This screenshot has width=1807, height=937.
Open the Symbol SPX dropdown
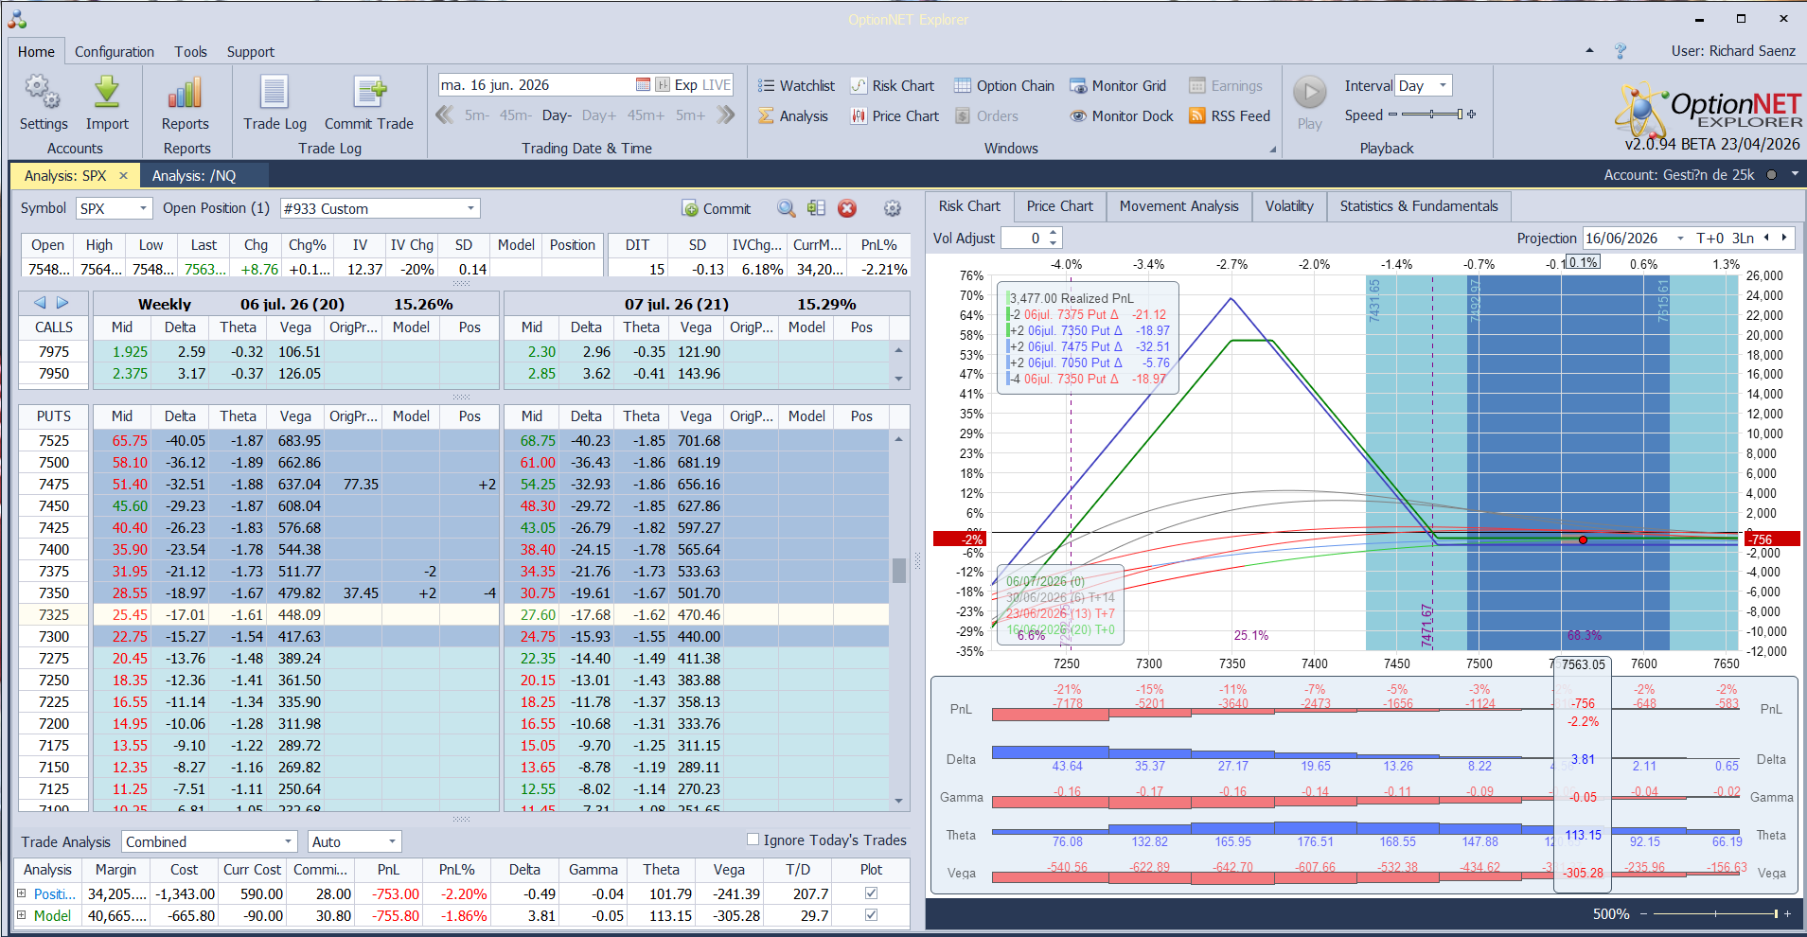pyautogui.click(x=144, y=208)
